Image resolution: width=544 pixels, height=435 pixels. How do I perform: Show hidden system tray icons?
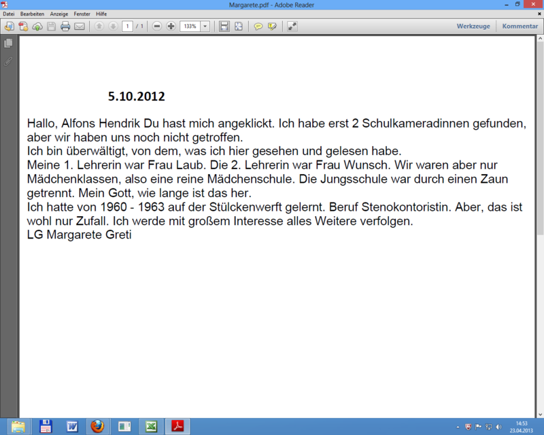pos(457,428)
